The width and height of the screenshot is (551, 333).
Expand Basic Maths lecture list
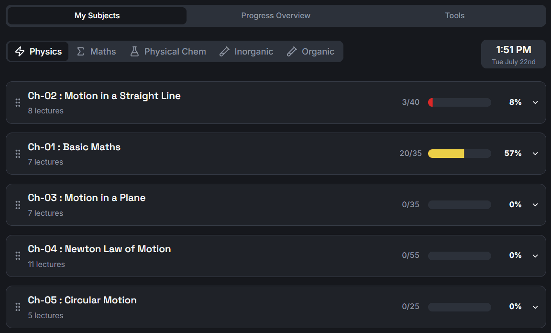click(535, 154)
